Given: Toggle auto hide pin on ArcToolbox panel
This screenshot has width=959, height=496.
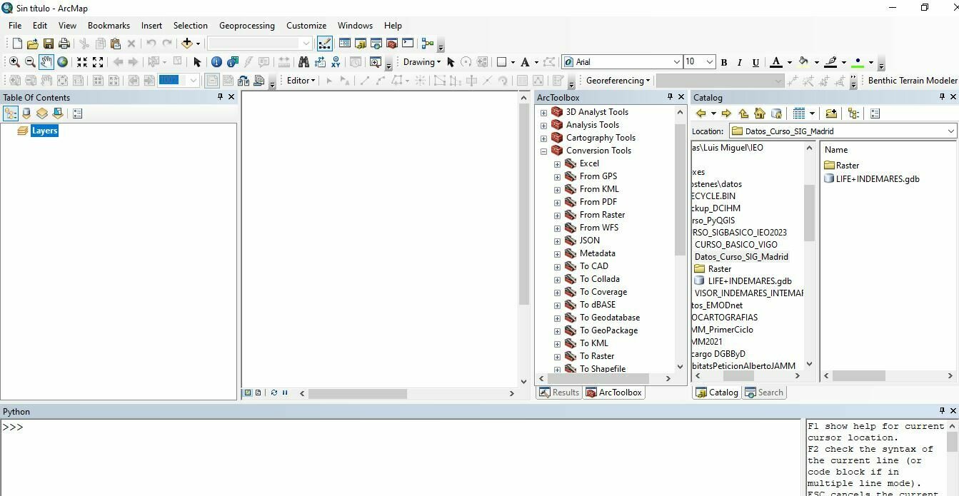Looking at the screenshot, I should click(671, 97).
